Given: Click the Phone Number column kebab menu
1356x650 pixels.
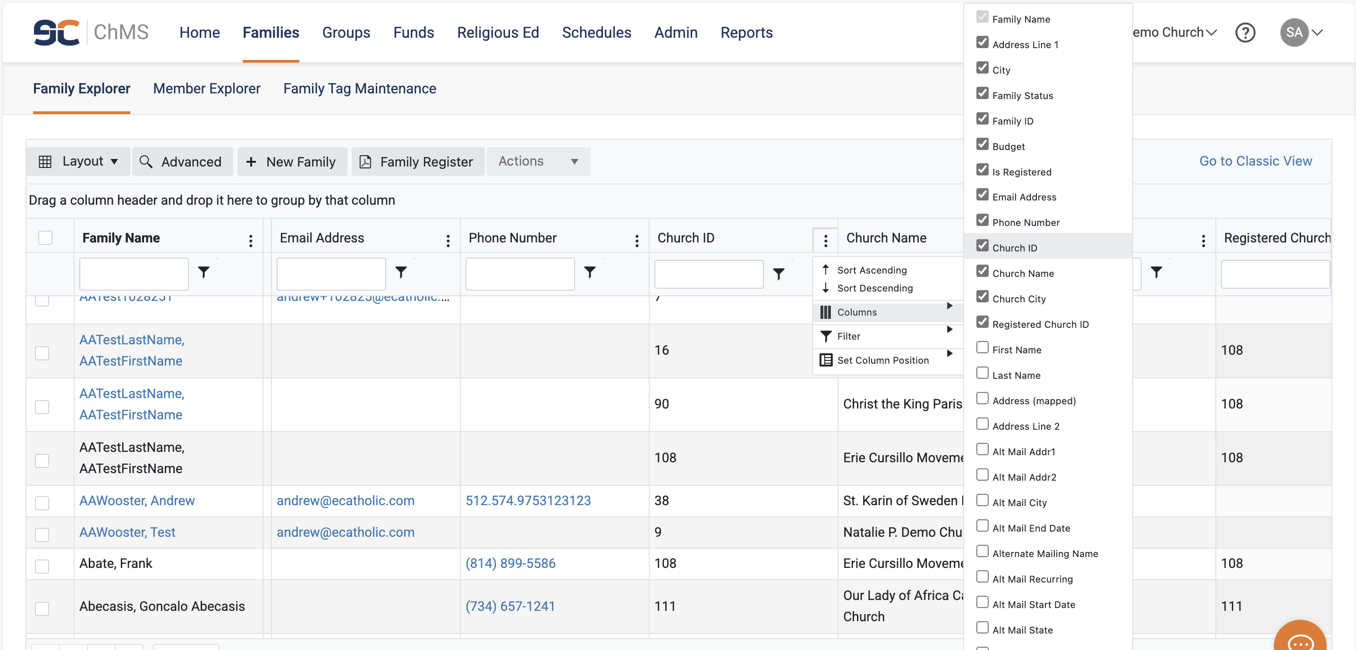Looking at the screenshot, I should [x=636, y=241].
